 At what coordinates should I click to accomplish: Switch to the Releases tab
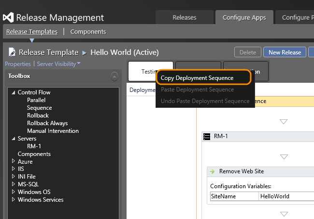(x=185, y=17)
